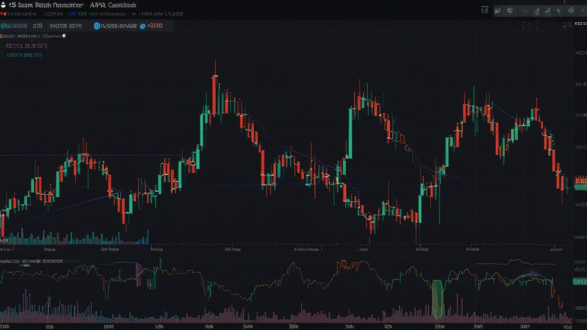The height and width of the screenshot is (330, 587).
Task: Click the seventh, round swirl icon in the top-right toolbar
Action: pyautogui.click(x=571, y=10)
